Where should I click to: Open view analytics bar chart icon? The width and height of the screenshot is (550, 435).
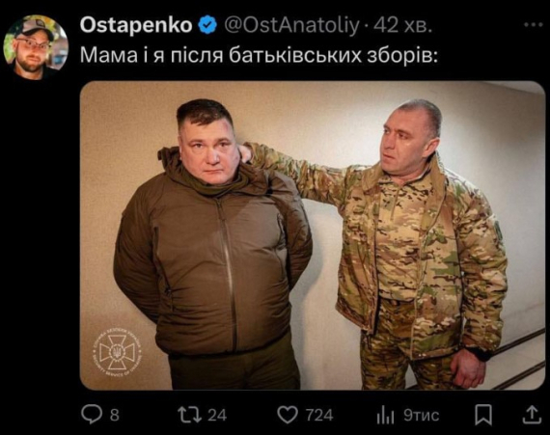click(386, 416)
